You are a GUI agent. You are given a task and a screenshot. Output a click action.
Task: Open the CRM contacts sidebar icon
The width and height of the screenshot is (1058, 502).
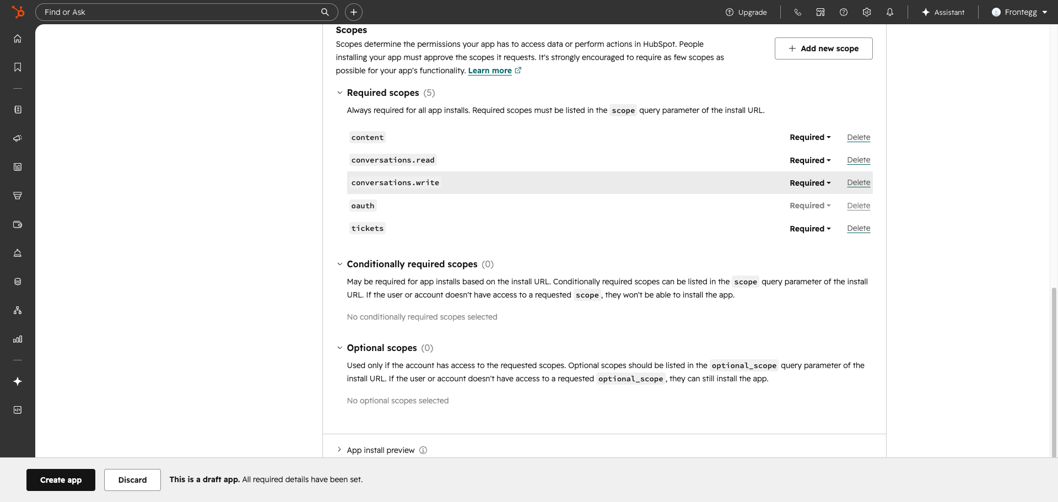(18, 110)
